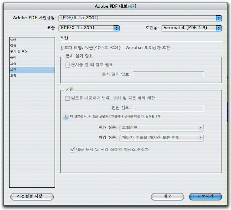Select 요약 in the category list

(32, 76)
